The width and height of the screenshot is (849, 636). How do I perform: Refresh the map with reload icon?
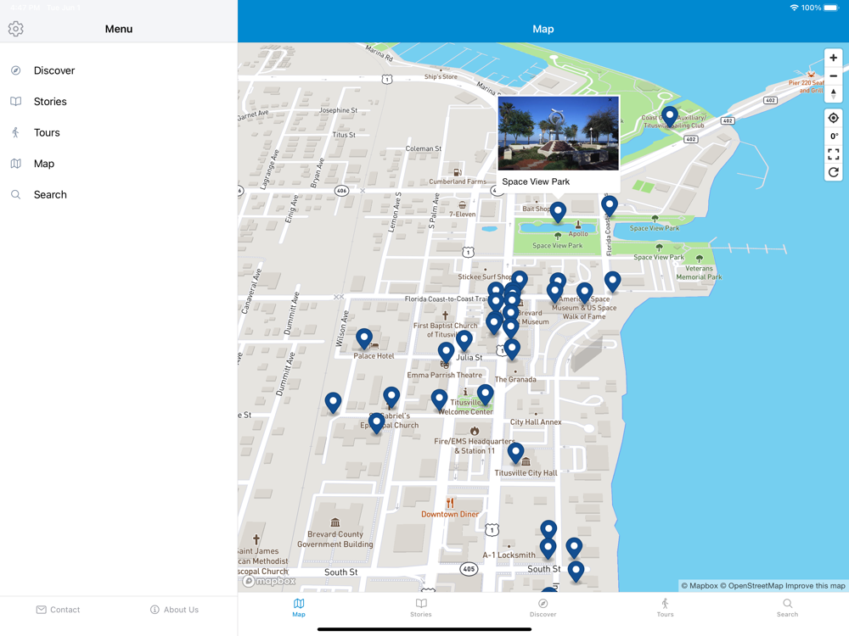[834, 172]
